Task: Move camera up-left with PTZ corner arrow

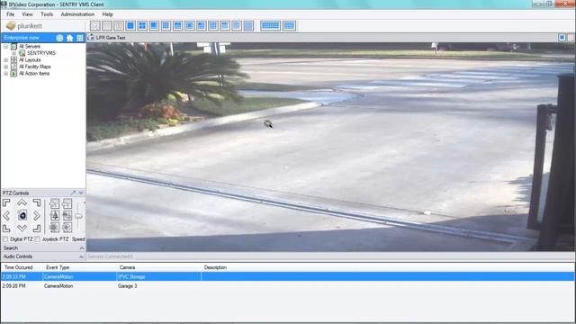Action: (x=6, y=202)
